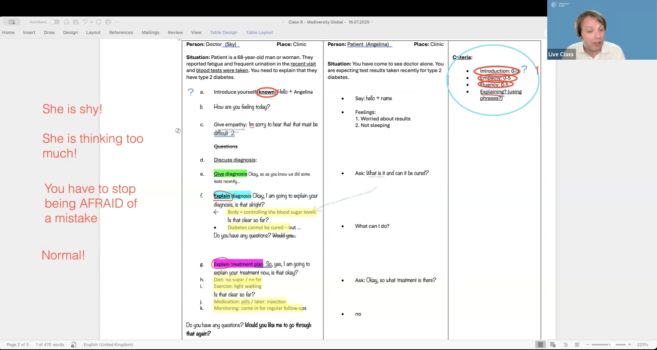Viewport: 657px width, 350px height.
Task: Open the more commands ellipsis menu
Action: [x=117, y=22]
